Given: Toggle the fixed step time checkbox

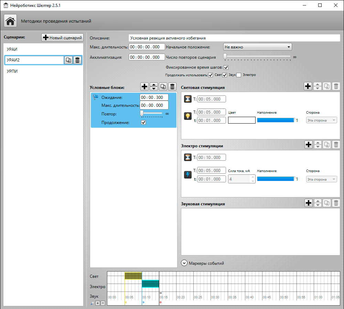Looking at the screenshot, I should point(226,67).
